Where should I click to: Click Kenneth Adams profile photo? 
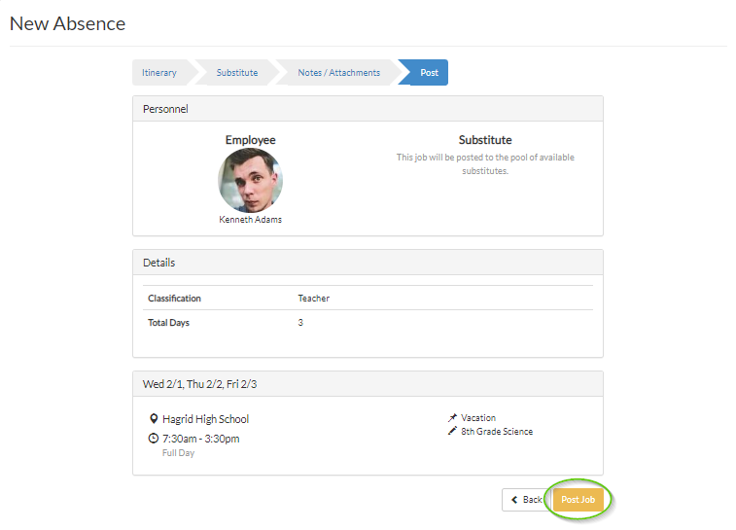250,180
